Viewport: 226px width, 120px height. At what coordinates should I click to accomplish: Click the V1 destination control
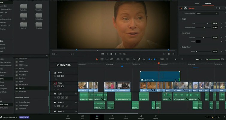pos(55,83)
